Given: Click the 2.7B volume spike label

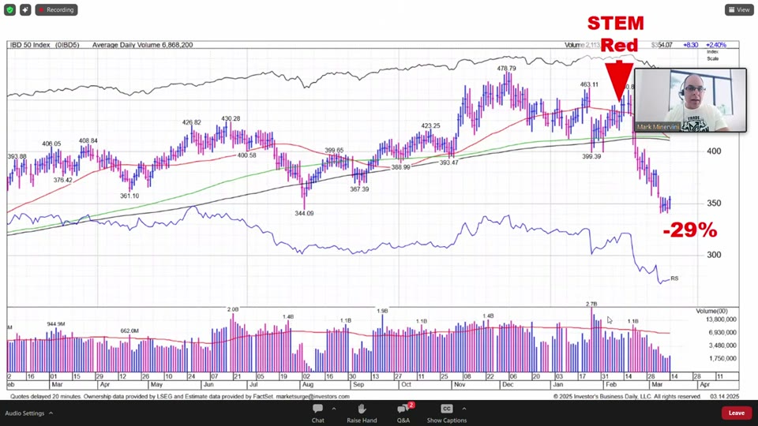Looking at the screenshot, I should point(591,305).
